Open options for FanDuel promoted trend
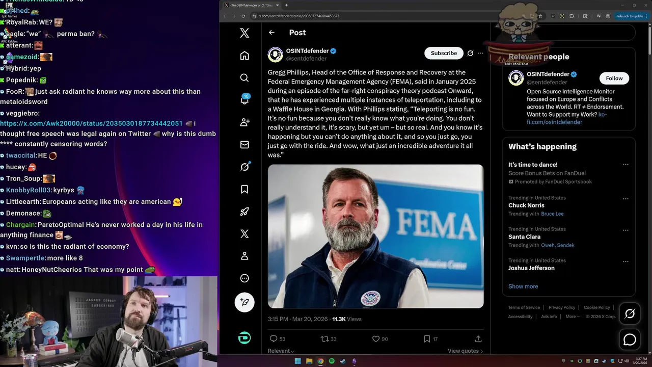The height and width of the screenshot is (367, 652). click(x=626, y=165)
